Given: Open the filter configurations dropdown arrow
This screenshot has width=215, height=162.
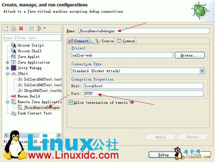Looking at the screenshot, I should point(44,28).
